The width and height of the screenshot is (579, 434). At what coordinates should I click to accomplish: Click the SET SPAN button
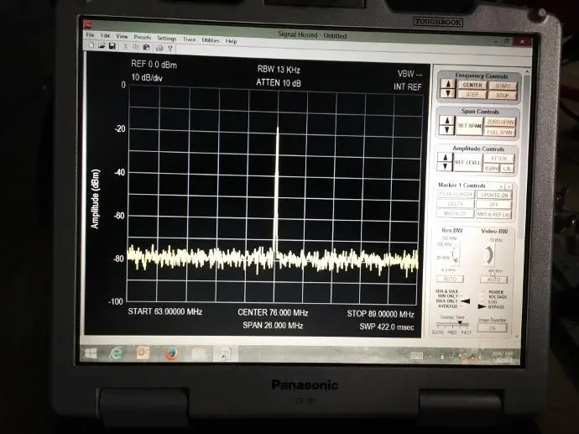[x=469, y=126]
